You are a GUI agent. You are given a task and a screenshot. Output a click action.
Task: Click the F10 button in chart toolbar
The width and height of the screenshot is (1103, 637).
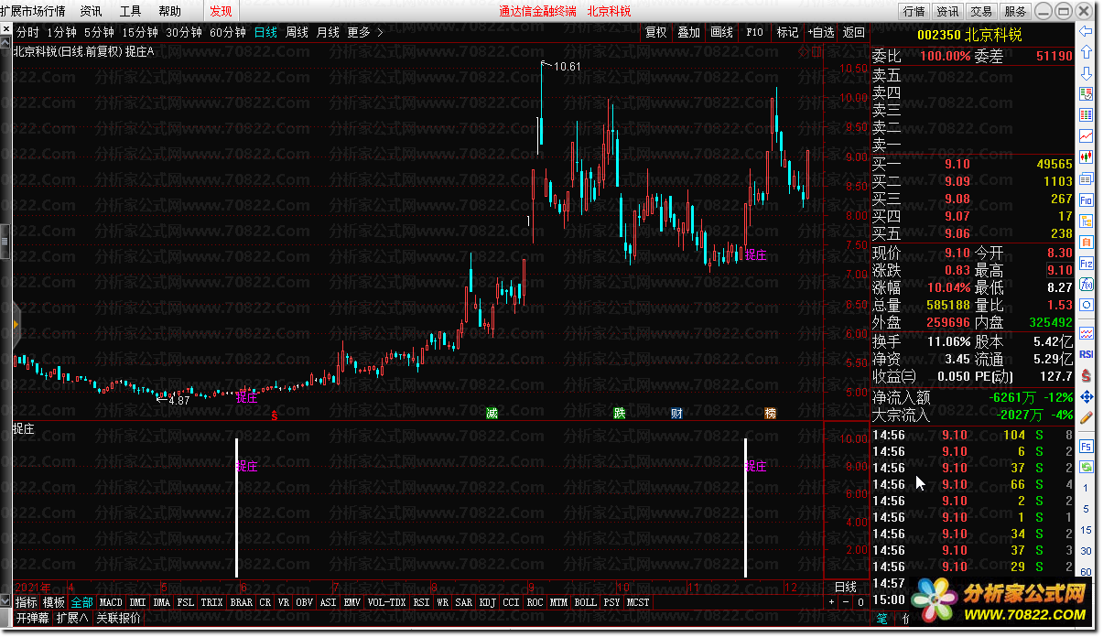pos(754,32)
